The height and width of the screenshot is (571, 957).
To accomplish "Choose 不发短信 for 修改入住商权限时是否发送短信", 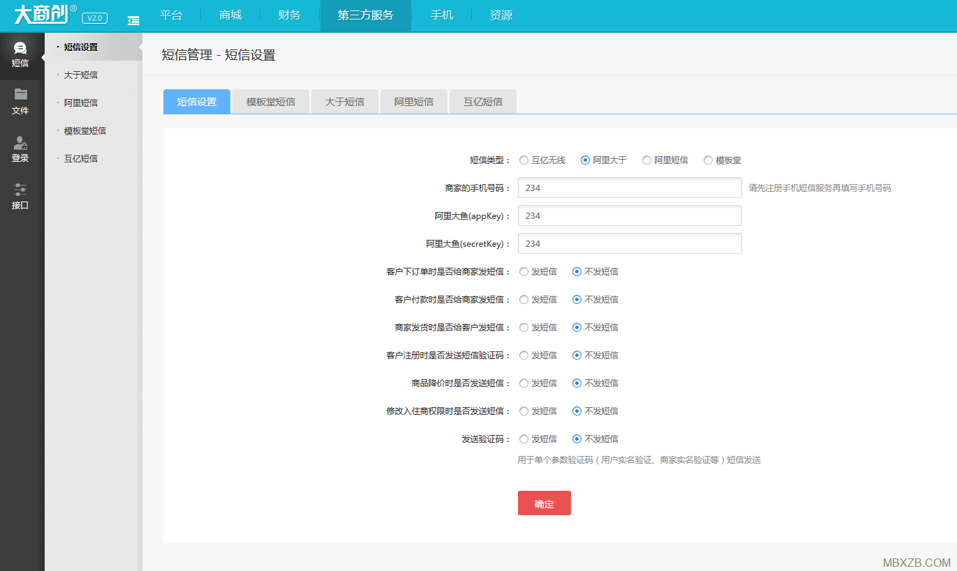I will click(577, 411).
